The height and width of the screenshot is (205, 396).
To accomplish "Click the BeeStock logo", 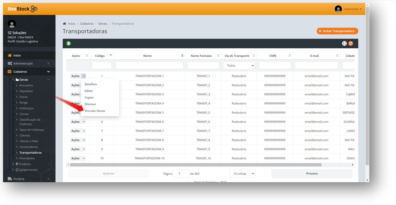I will click(x=23, y=9).
